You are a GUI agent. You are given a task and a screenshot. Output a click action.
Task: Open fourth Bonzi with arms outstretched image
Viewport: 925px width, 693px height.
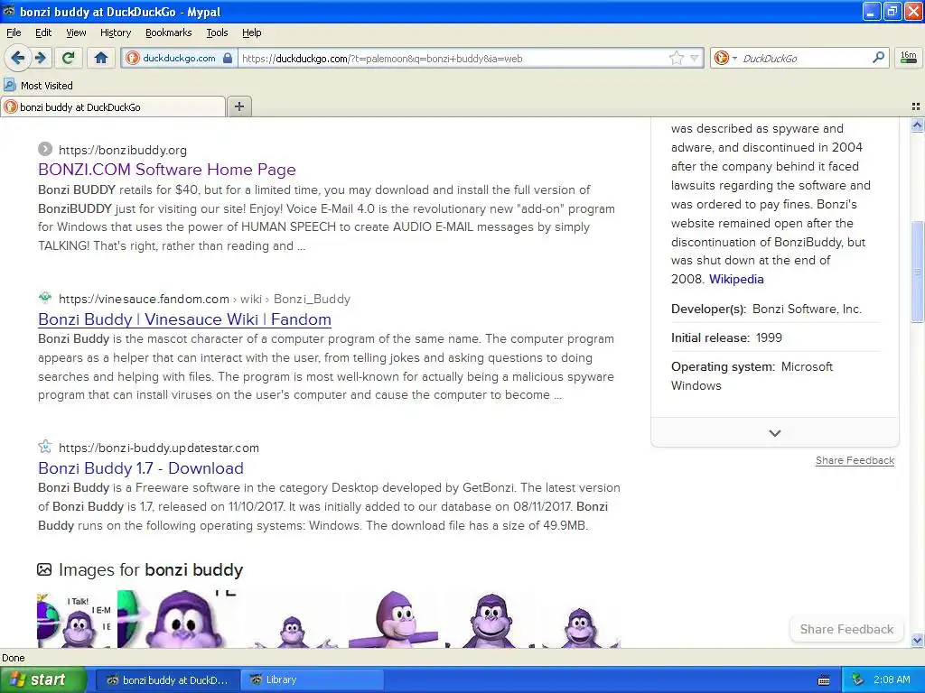(394, 619)
